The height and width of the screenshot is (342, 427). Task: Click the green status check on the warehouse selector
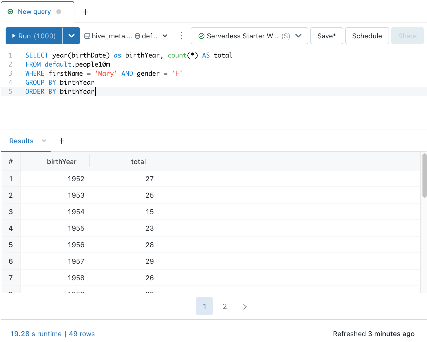202,36
